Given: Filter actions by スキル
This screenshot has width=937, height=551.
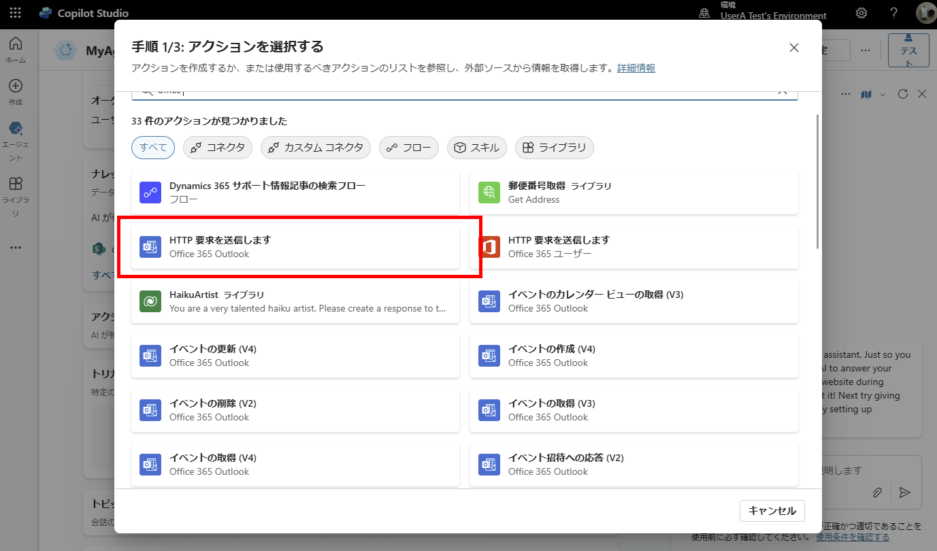Looking at the screenshot, I should 477,148.
